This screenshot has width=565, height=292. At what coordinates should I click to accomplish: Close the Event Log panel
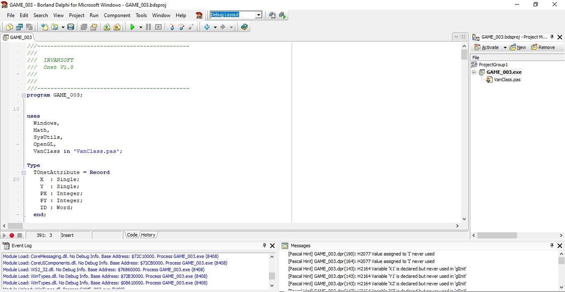coord(272,246)
